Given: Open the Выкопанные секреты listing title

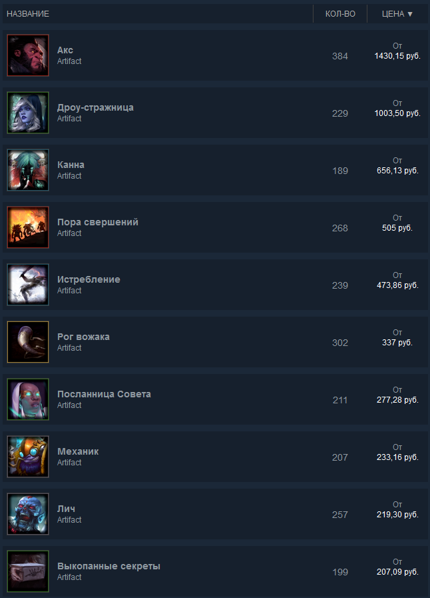Looking at the screenshot, I should 108,566.
